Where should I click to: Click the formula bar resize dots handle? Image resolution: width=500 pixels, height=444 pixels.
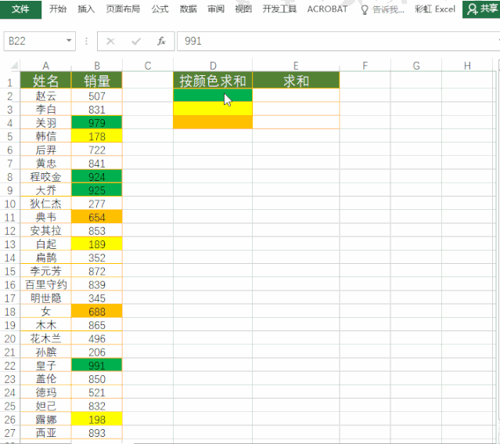point(86,41)
